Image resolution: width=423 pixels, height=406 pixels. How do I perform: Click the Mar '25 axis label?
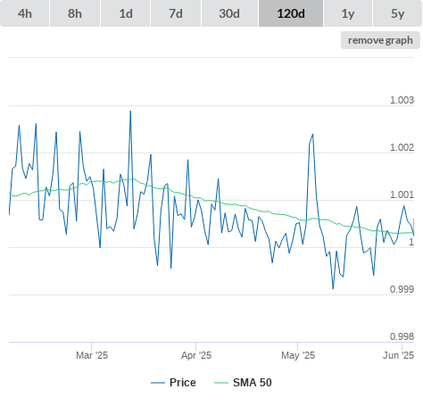coord(92,355)
